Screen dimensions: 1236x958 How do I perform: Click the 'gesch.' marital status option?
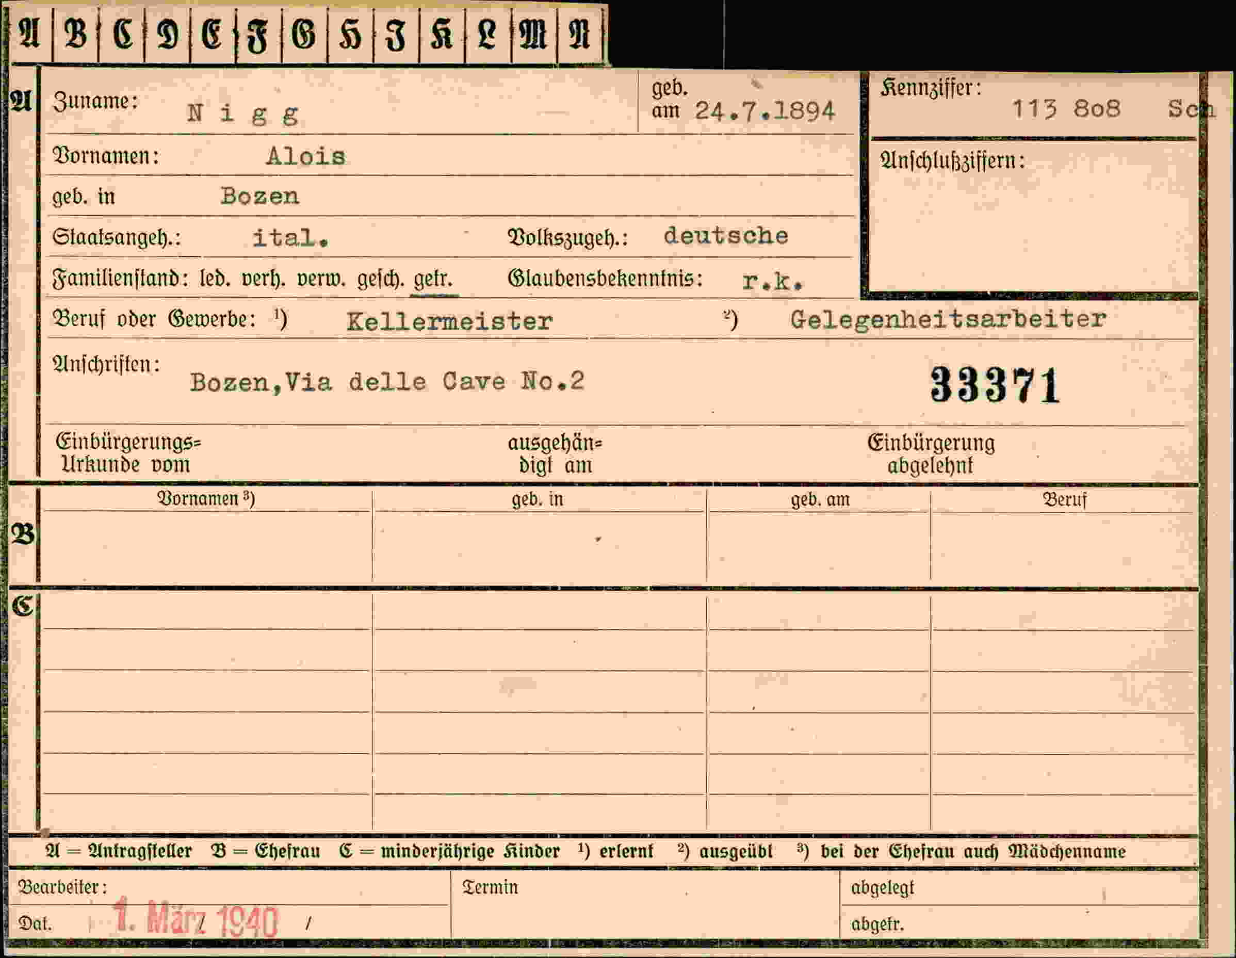tap(380, 279)
